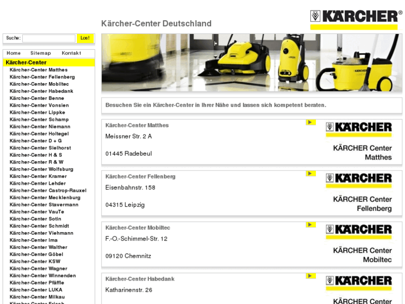Open Kärcher-Center Niemann link
This screenshot has height=304, width=405.
point(40,127)
